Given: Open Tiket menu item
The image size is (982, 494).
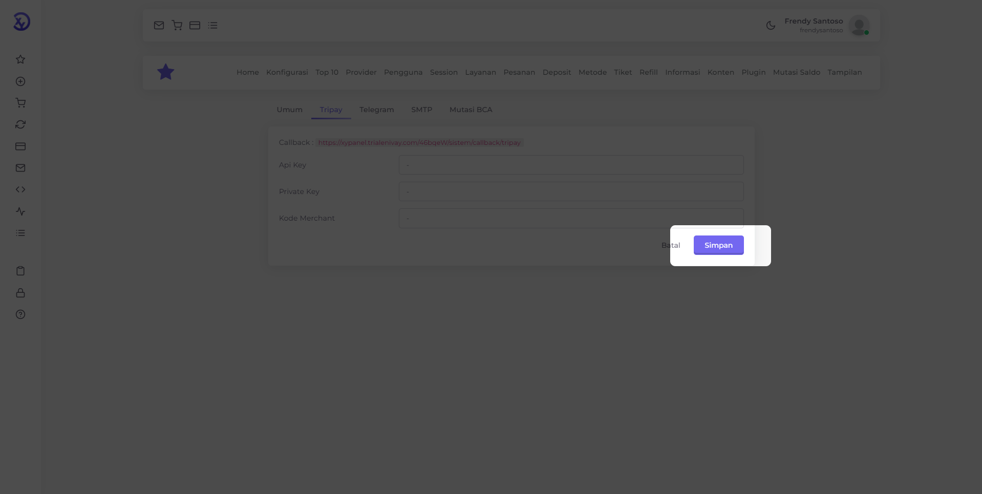Looking at the screenshot, I should [623, 72].
